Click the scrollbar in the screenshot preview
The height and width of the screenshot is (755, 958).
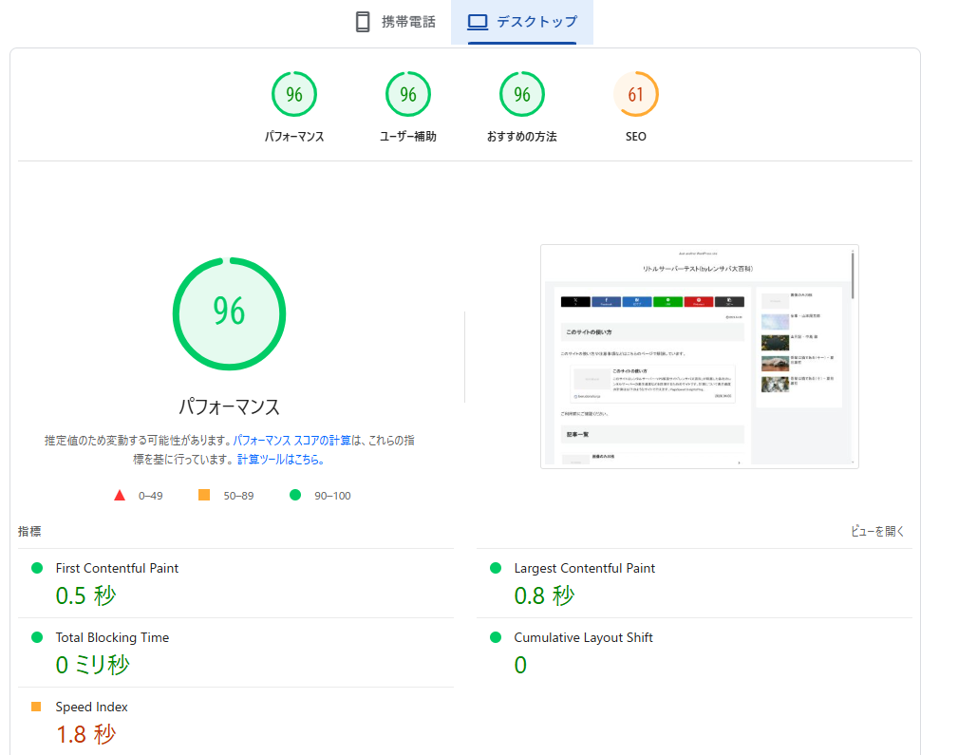(x=853, y=275)
